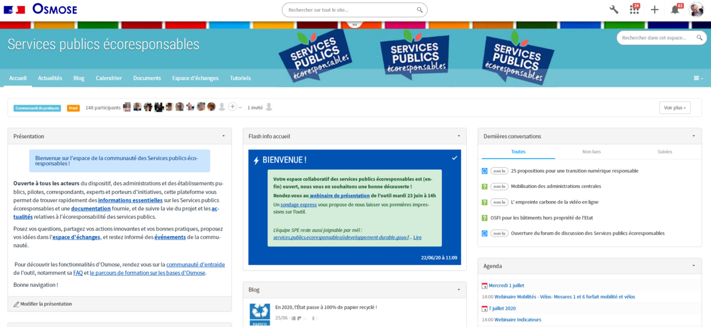Click the Lire link in flash info
This screenshot has width=711, height=327.
418,237
